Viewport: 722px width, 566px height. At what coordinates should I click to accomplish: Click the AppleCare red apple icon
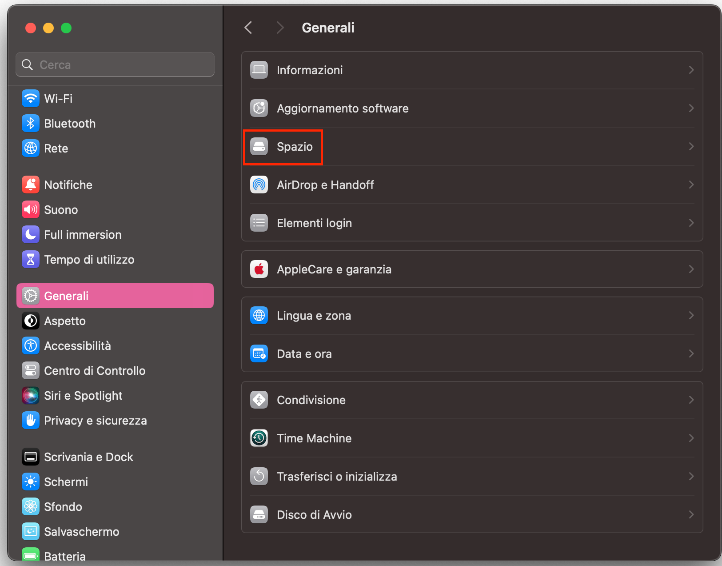point(259,269)
